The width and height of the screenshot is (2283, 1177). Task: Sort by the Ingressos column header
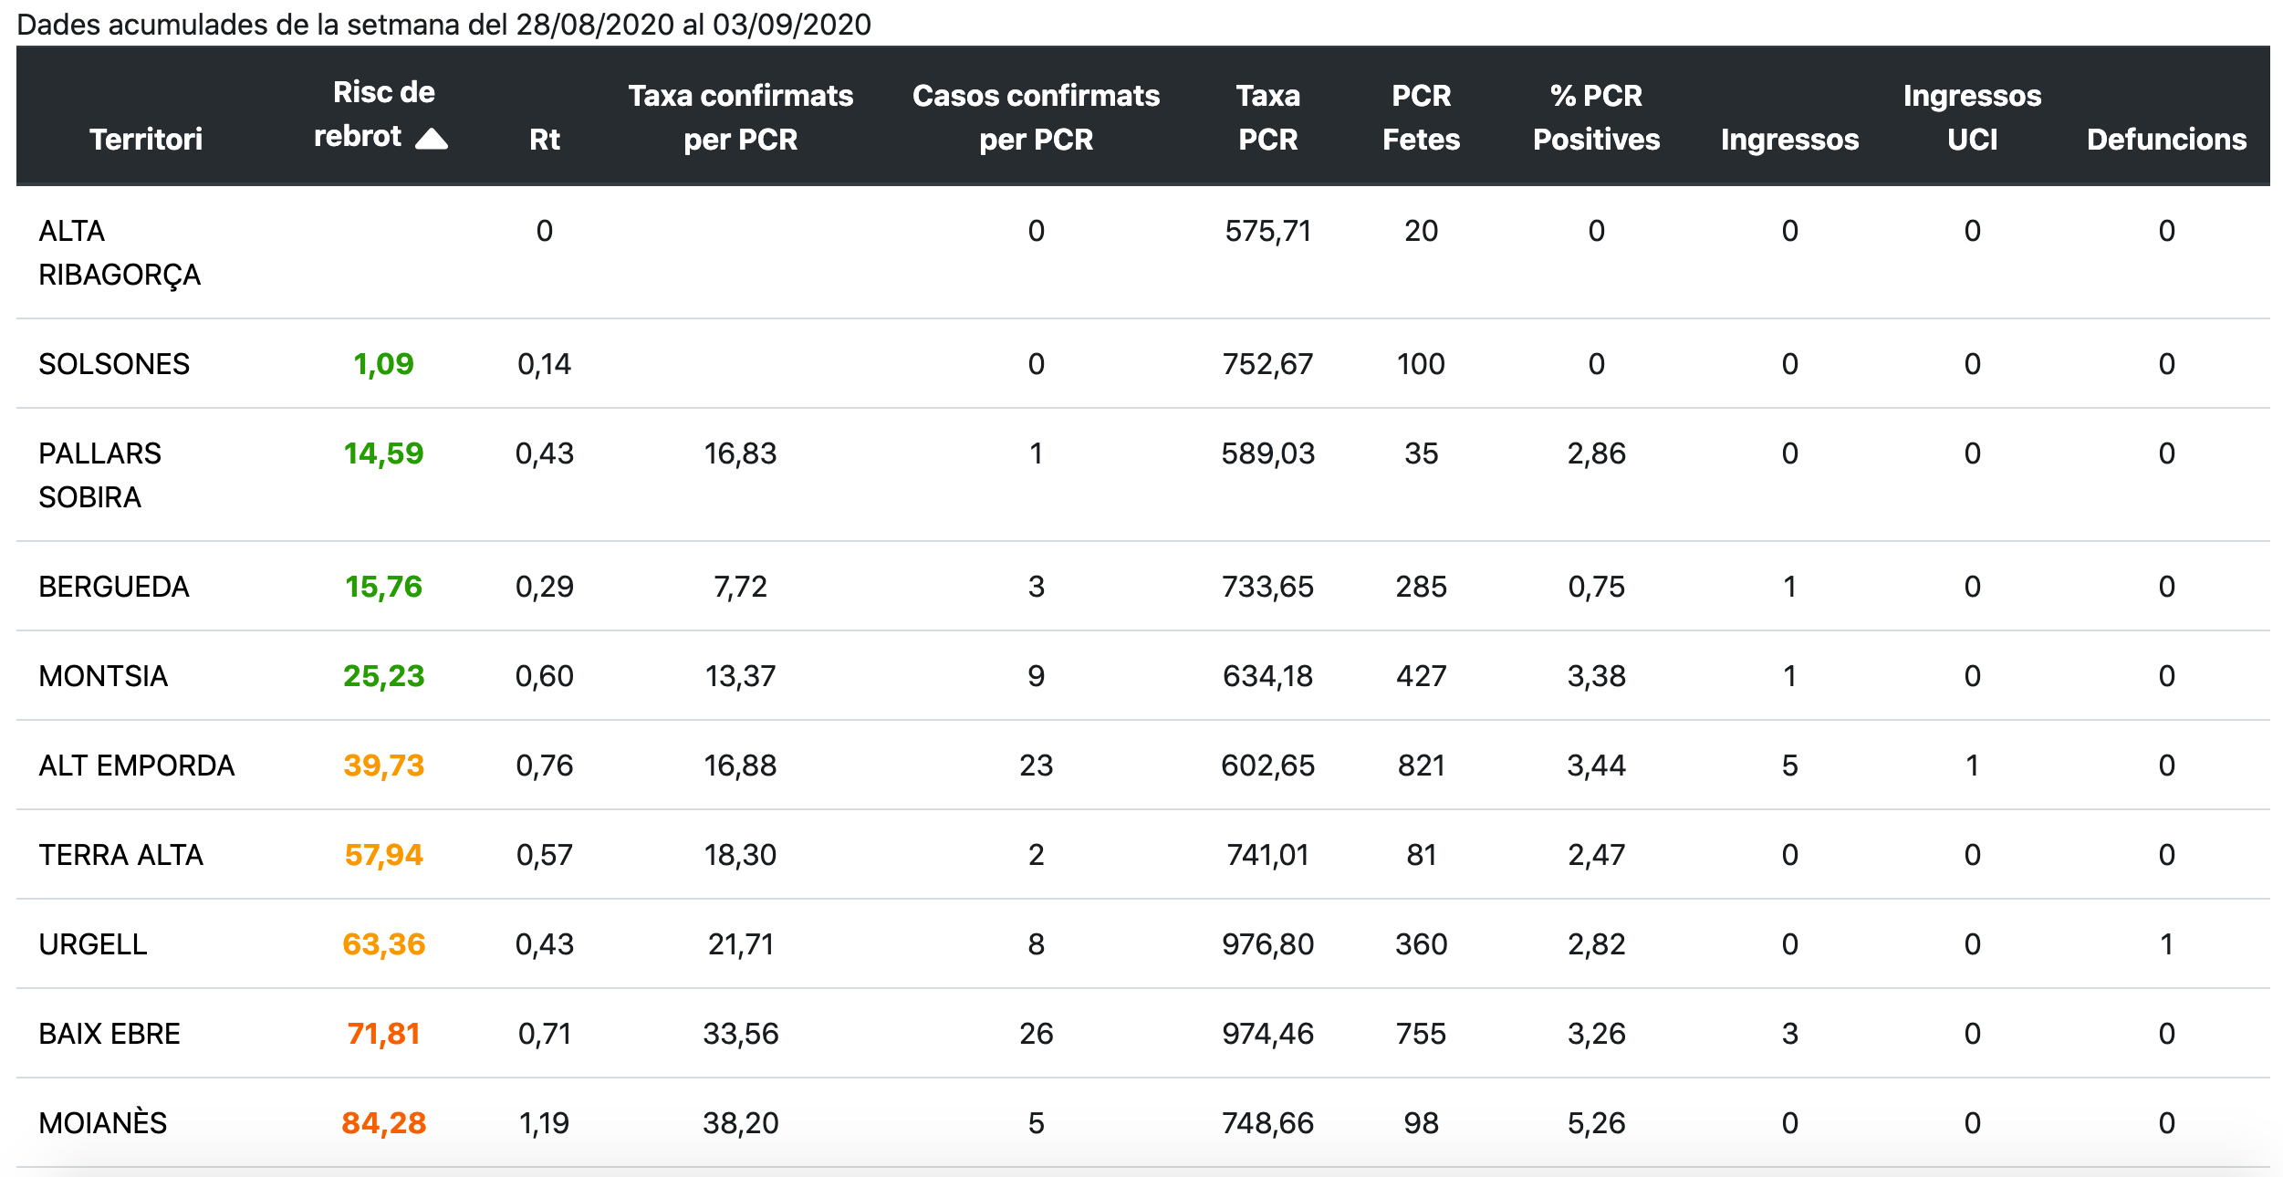(x=1789, y=139)
